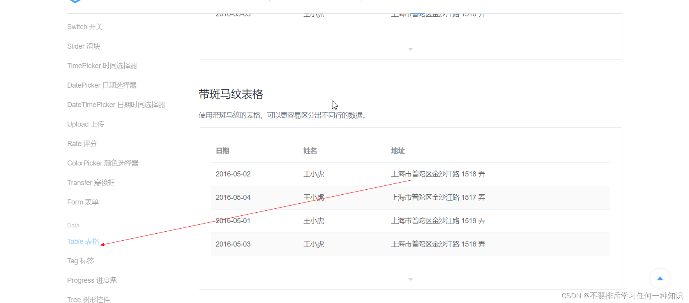Viewport: 689px width, 303px height.
Task: Select the ColorPicker 颜色选择器 link
Action: [103, 163]
